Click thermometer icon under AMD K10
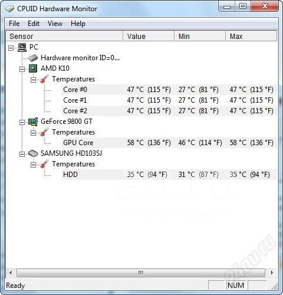 coord(44,79)
